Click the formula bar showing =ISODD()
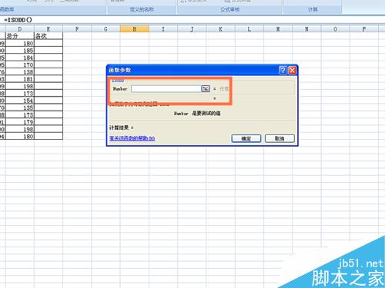This screenshot has width=385, height=288. pos(192,20)
